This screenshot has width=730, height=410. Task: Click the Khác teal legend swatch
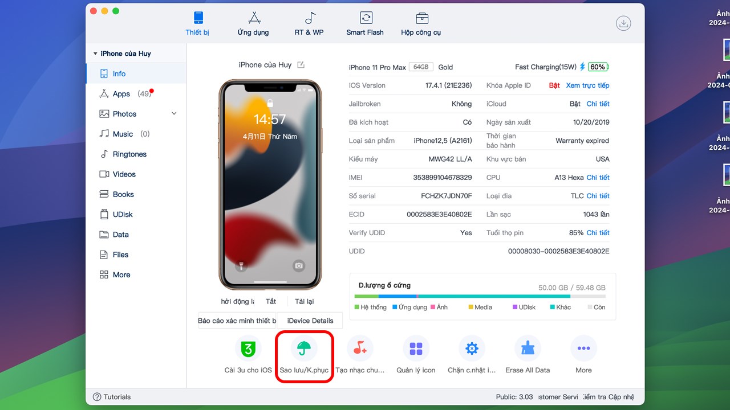(x=553, y=307)
